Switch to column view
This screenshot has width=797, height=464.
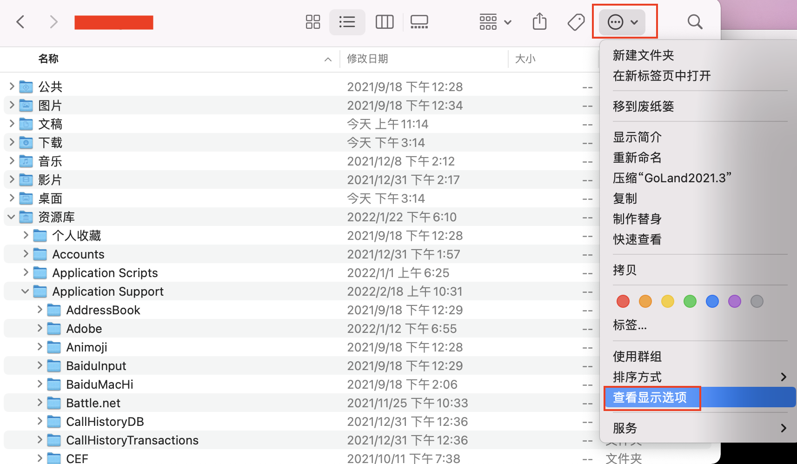coord(385,22)
